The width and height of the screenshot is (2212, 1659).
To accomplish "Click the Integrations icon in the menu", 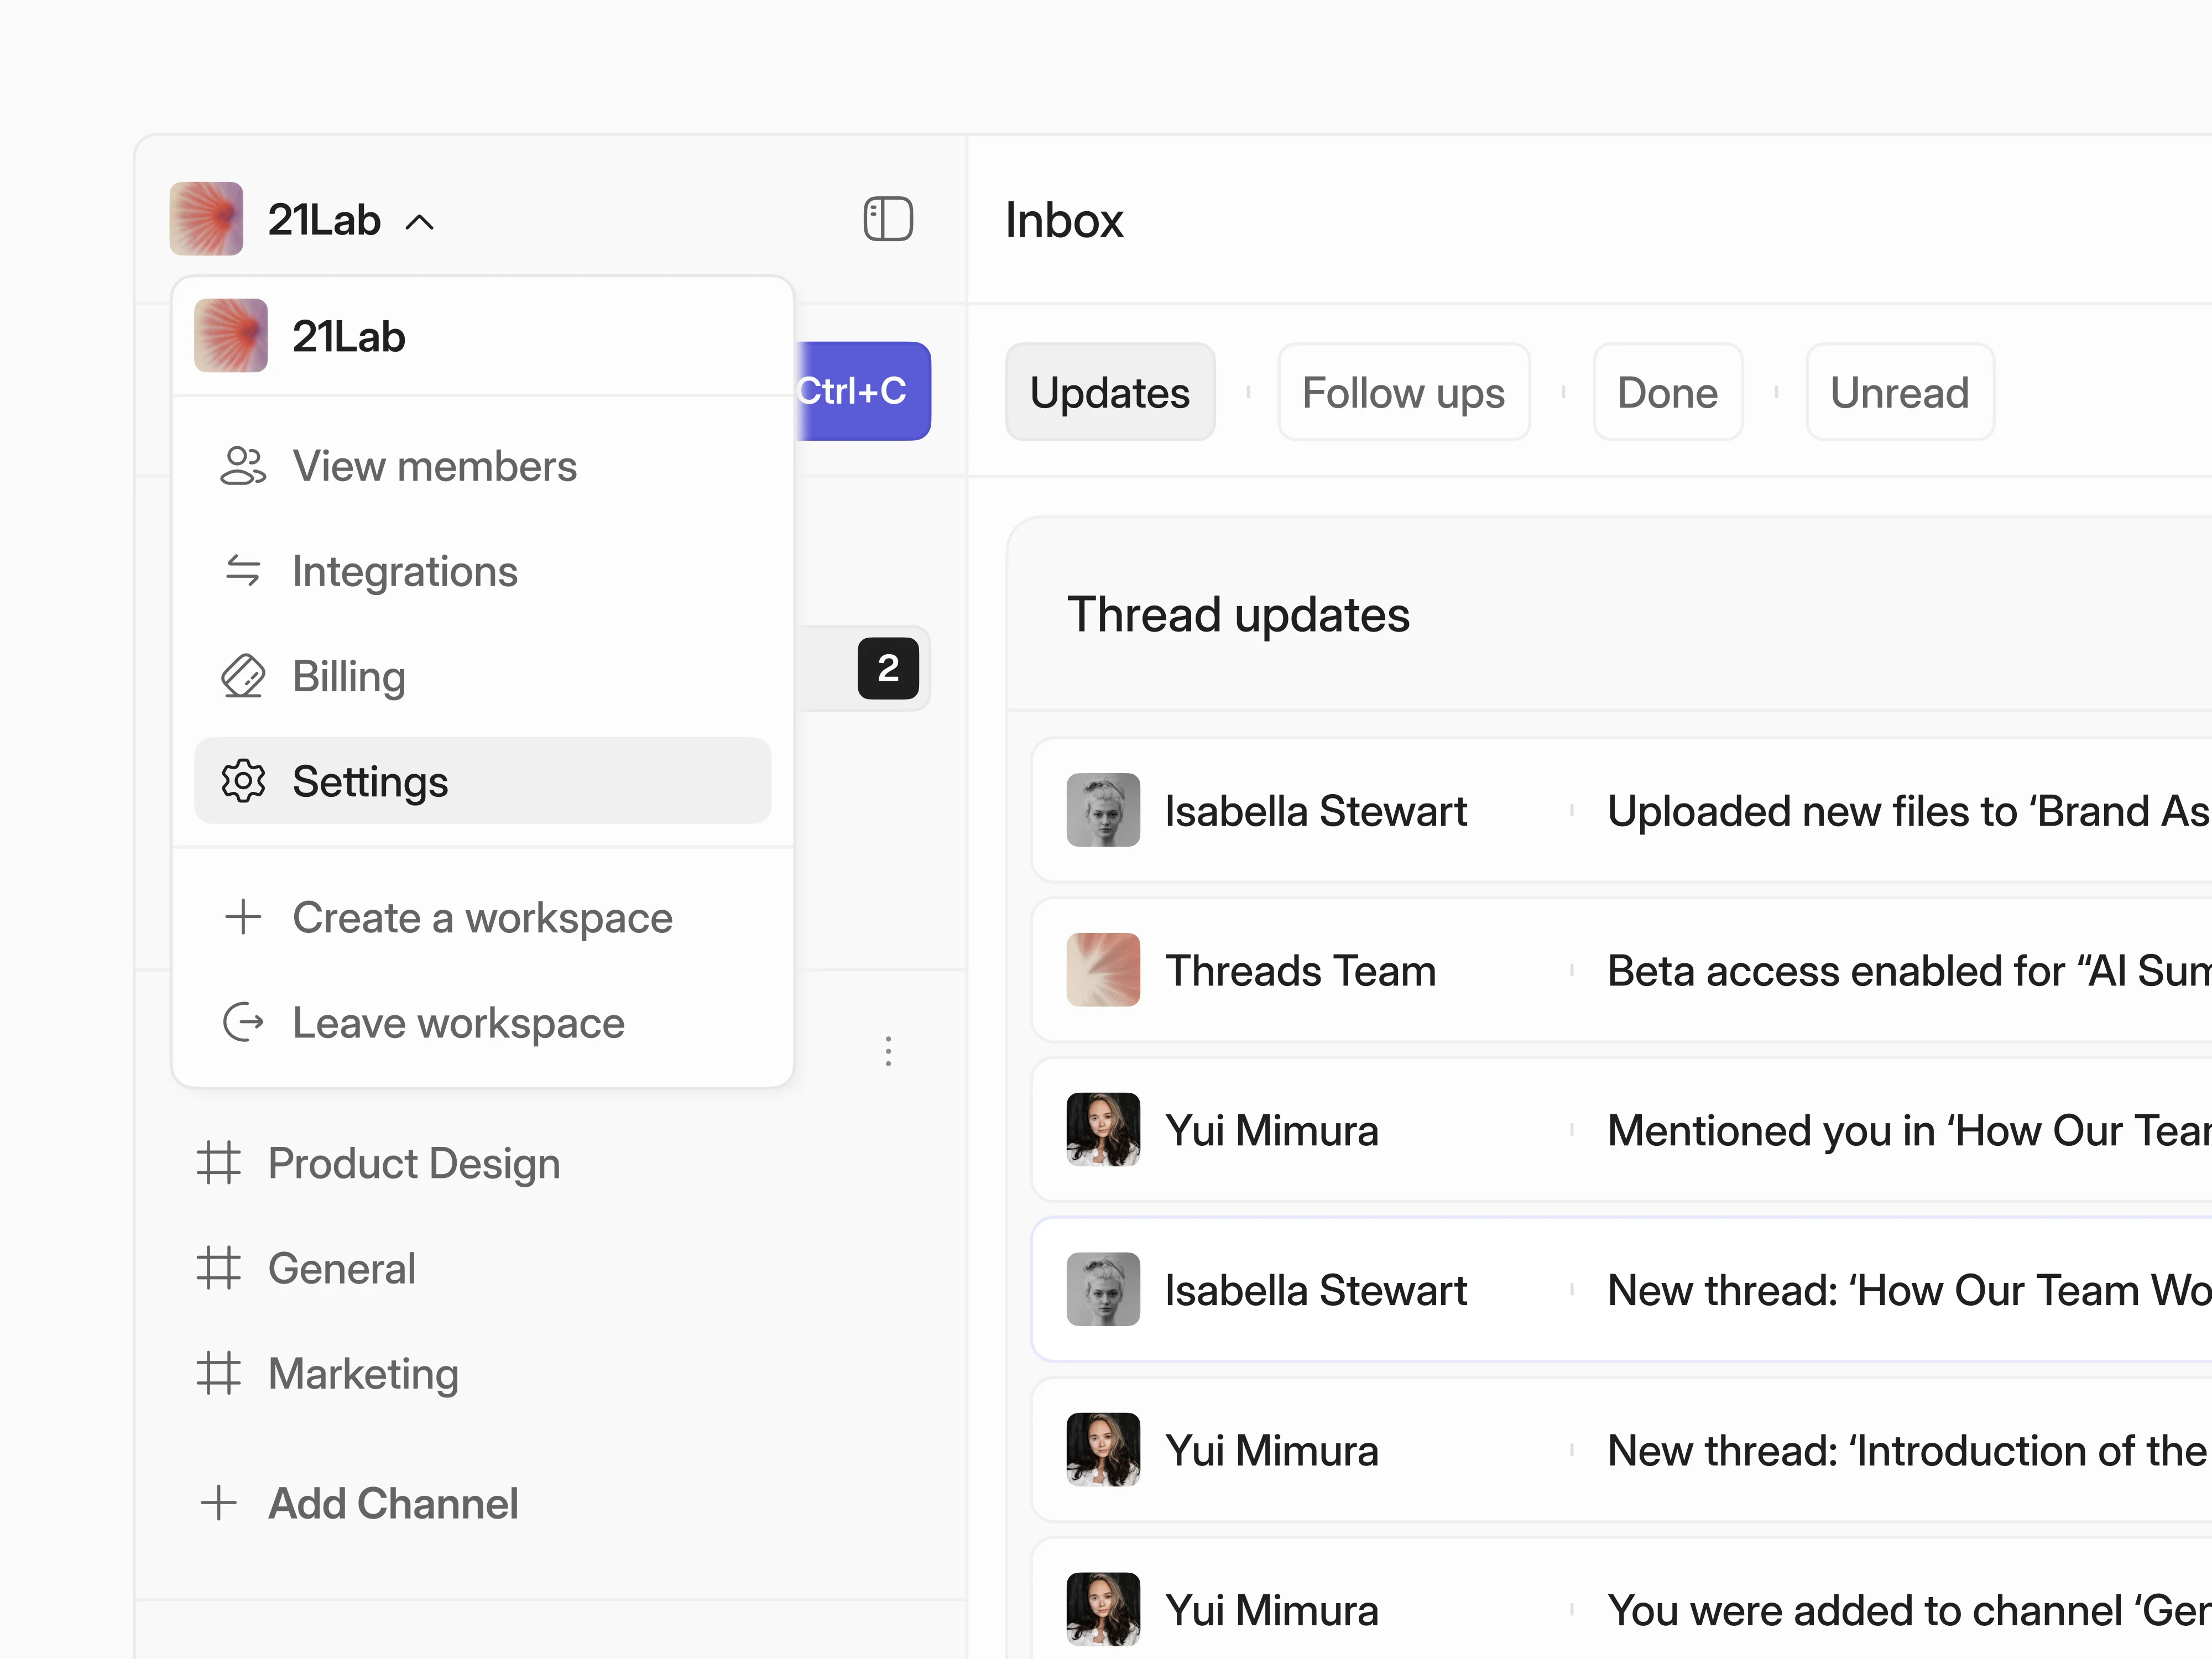I will coord(242,571).
